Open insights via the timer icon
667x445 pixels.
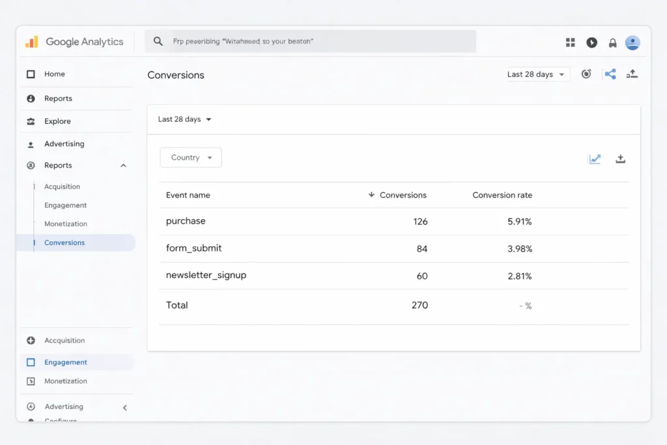point(586,74)
